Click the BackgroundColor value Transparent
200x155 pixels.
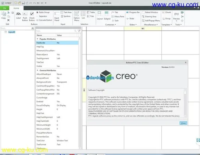pos(62,82)
